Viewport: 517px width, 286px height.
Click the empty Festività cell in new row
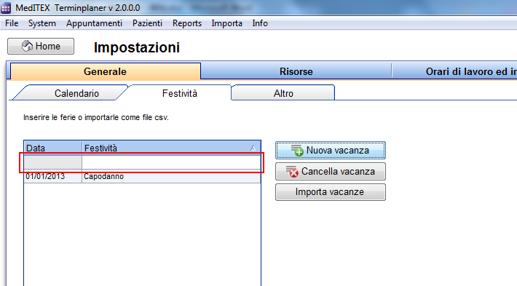click(x=171, y=162)
